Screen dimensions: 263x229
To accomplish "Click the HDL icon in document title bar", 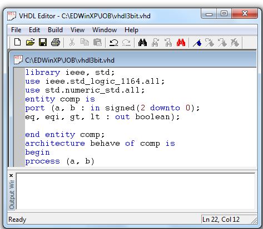I will tap(18, 59).
